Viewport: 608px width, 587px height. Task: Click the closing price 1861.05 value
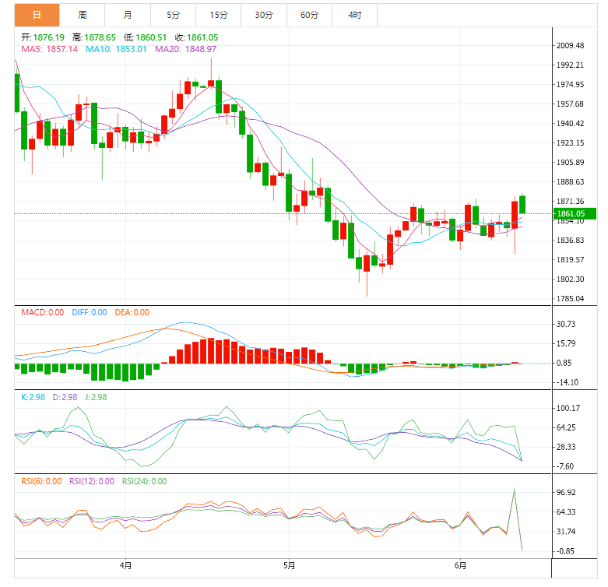(x=202, y=37)
